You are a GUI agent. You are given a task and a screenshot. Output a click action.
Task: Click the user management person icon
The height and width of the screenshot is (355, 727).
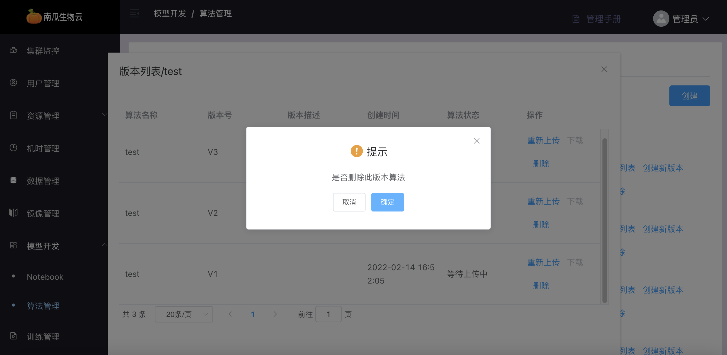13,83
